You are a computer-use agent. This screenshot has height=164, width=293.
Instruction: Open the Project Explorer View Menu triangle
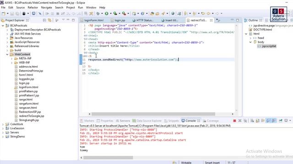[63, 20]
